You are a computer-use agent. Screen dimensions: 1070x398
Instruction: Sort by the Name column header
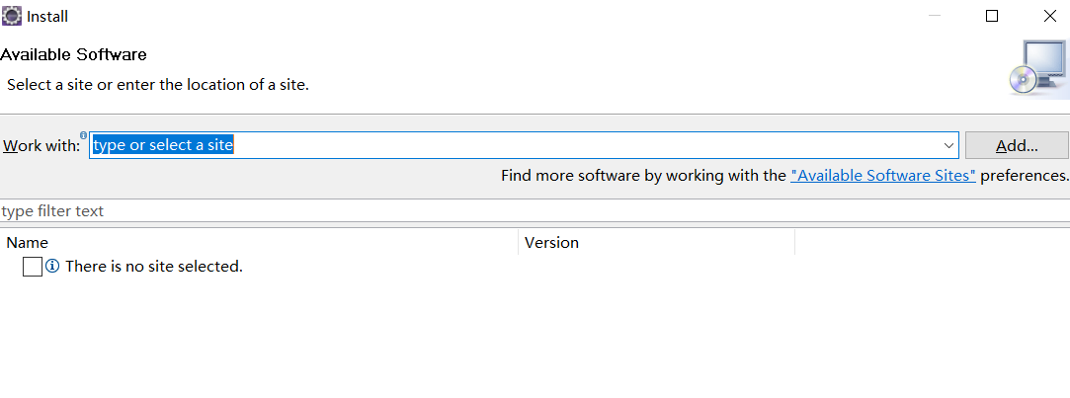click(x=261, y=242)
